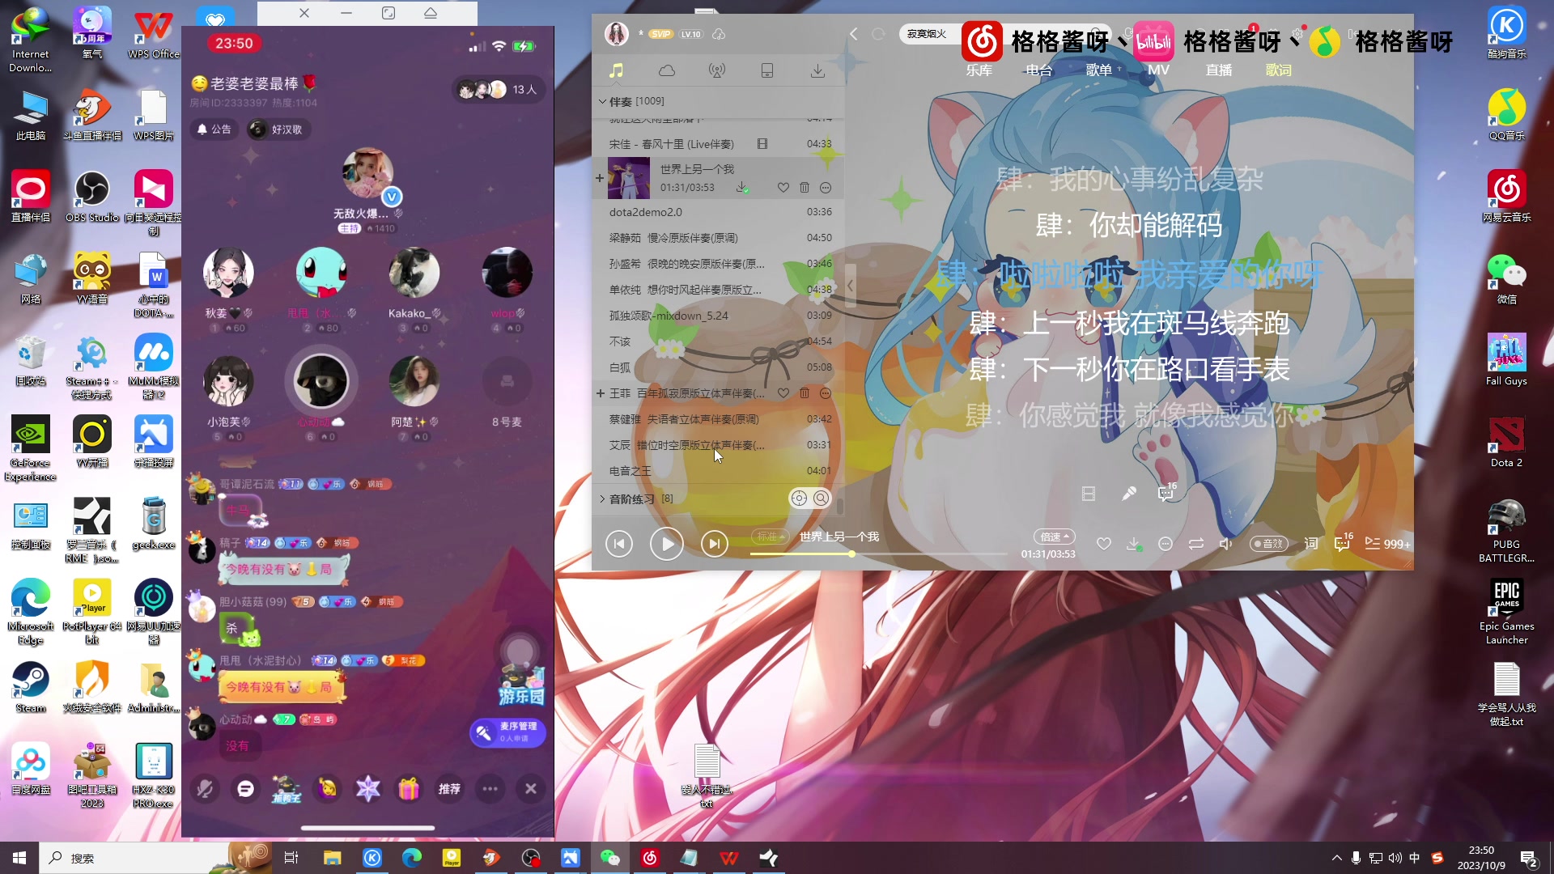Open the downloads tab in Kugou

tap(817, 71)
